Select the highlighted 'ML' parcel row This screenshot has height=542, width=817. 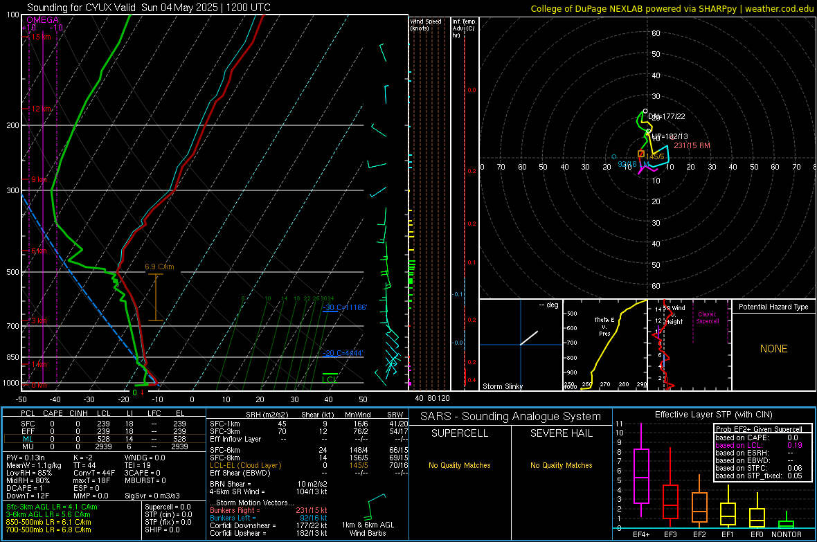tap(105, 439)
